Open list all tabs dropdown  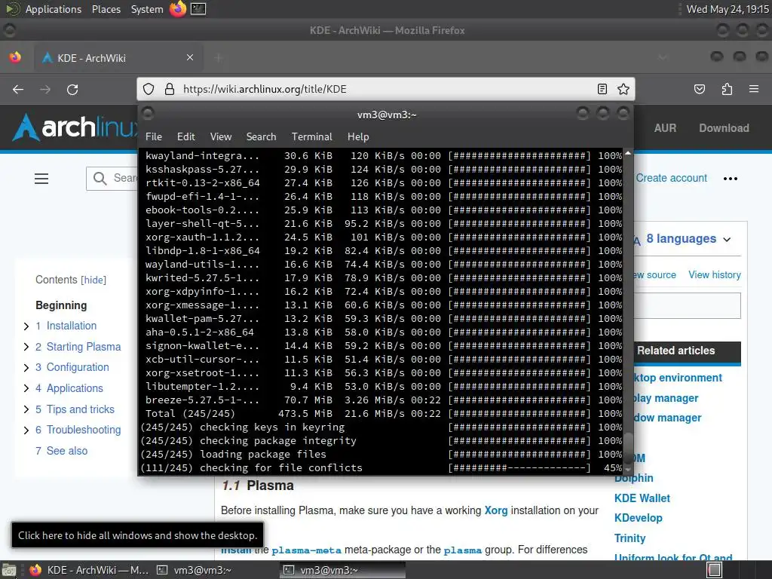[x=663, y=57]
